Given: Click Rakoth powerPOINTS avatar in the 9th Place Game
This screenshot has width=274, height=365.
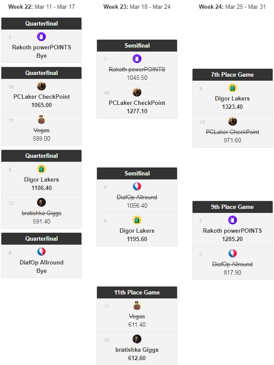Looking at the screenshot, I should click(233, 220).
